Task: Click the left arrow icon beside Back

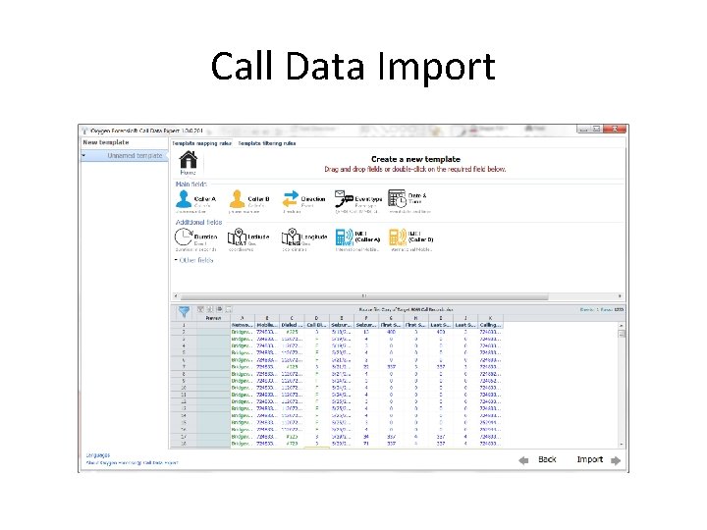Action: 523,460
